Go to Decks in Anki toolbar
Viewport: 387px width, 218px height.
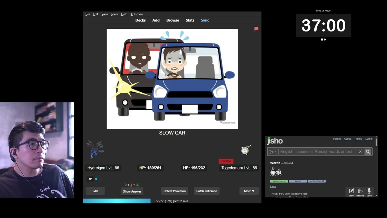(x=141, y=20)
